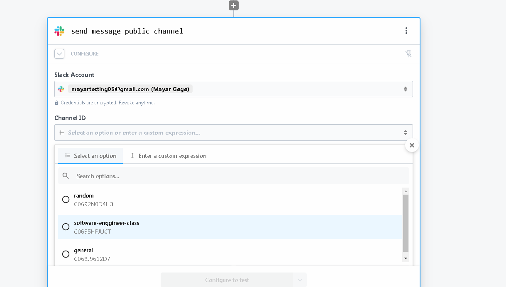506x287 pixels.
Task: Collapse the CONFIGURE section chevron
Action: (59, 54)
